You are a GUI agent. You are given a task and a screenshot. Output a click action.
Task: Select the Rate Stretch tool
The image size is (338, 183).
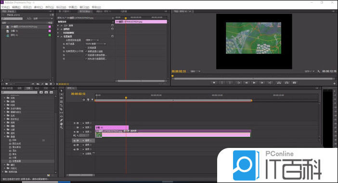tap(61, 105)
